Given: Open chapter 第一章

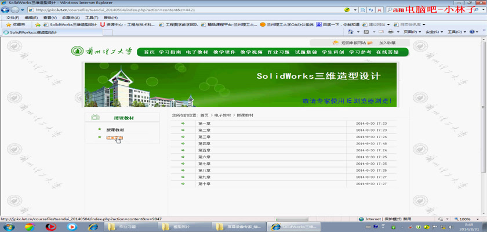Looking at the screenshot, I should (x=204, y=124).
